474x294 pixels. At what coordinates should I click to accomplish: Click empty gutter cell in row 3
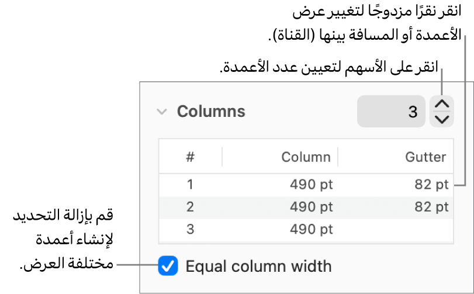(409, 229)
